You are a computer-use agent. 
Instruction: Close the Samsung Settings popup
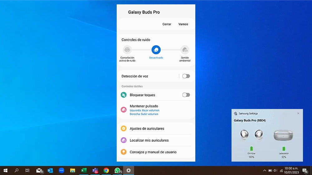point(298,113)
